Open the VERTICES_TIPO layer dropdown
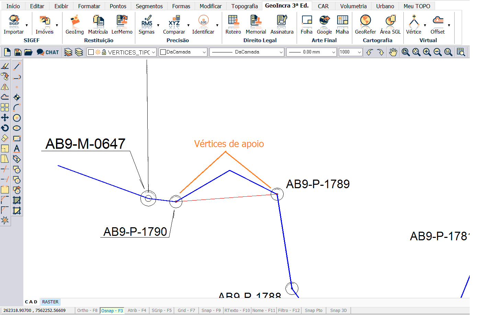 [x=153, y=52]
